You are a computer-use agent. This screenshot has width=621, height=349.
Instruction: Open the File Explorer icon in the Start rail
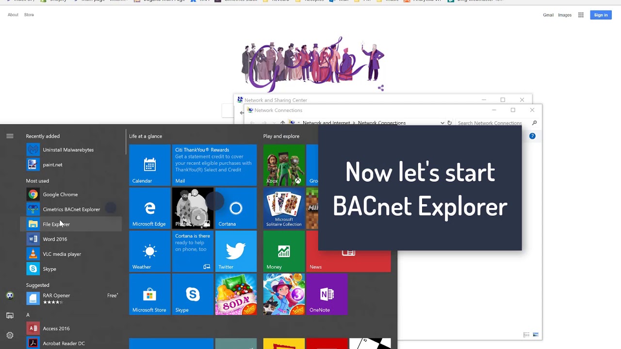(x=10, y=316)
